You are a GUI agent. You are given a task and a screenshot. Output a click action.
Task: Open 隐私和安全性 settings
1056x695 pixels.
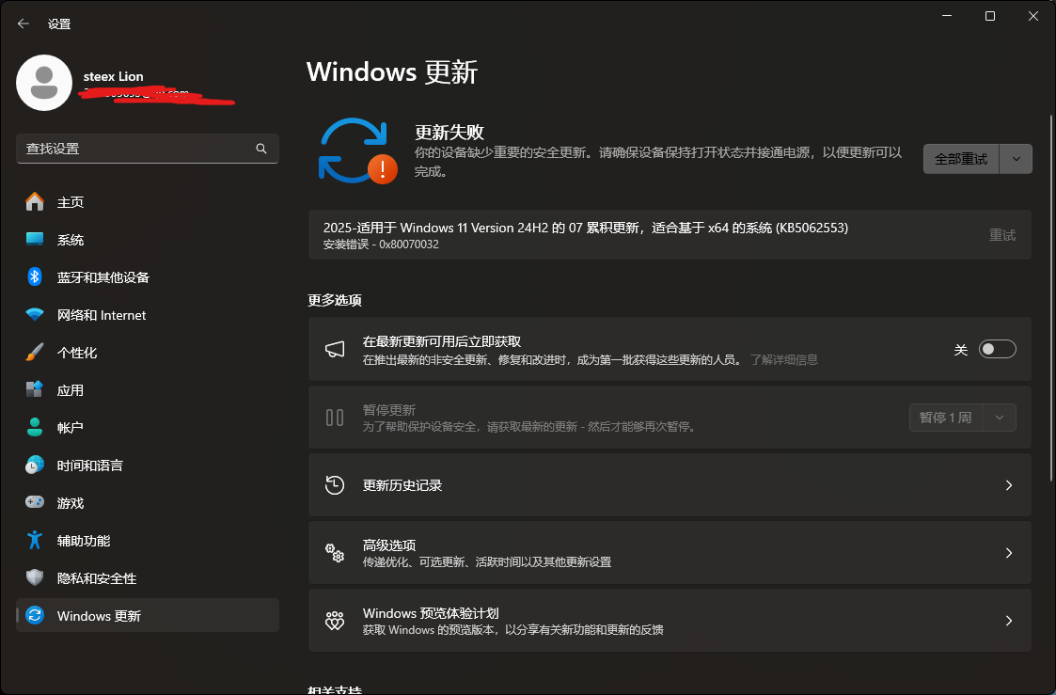(94, 577)
